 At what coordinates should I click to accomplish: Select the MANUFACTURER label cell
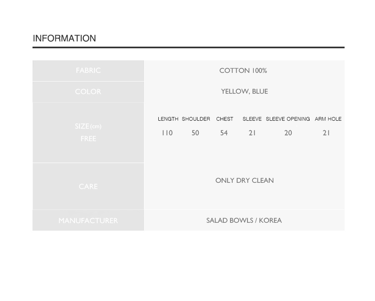(x=88, y=220)
